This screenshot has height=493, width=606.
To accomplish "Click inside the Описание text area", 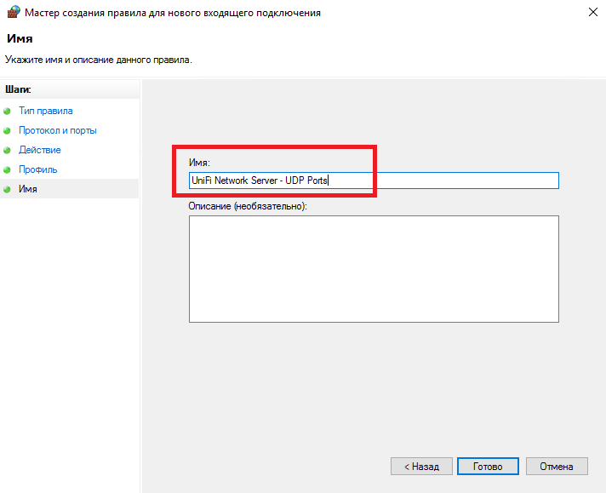I will [374, 269].
